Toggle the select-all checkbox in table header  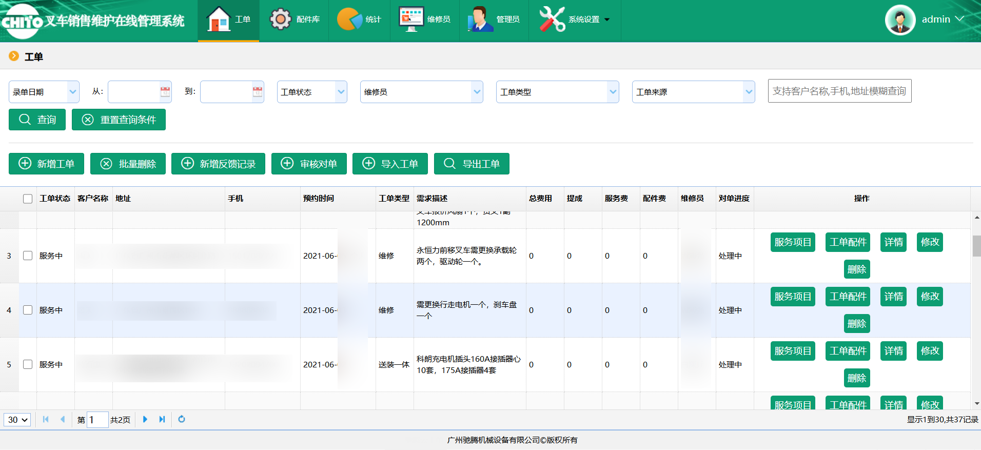coord(28,199)
